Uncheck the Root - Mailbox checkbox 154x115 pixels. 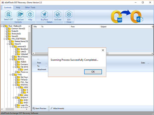pos(4,26)
